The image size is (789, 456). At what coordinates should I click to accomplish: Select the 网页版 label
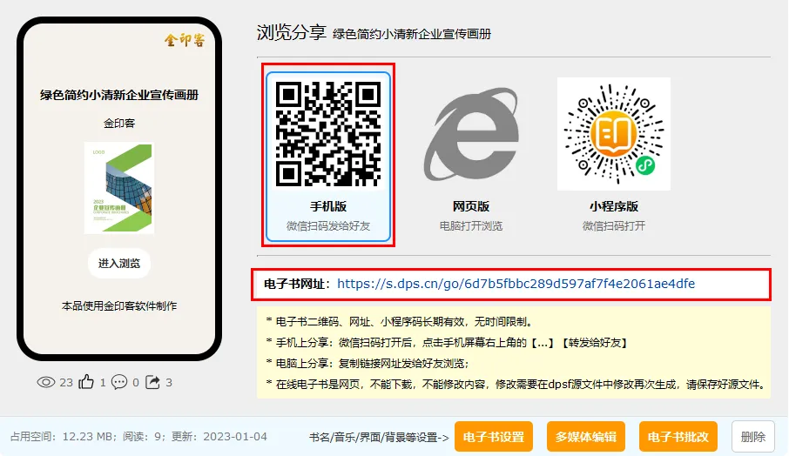coord(471,206)
